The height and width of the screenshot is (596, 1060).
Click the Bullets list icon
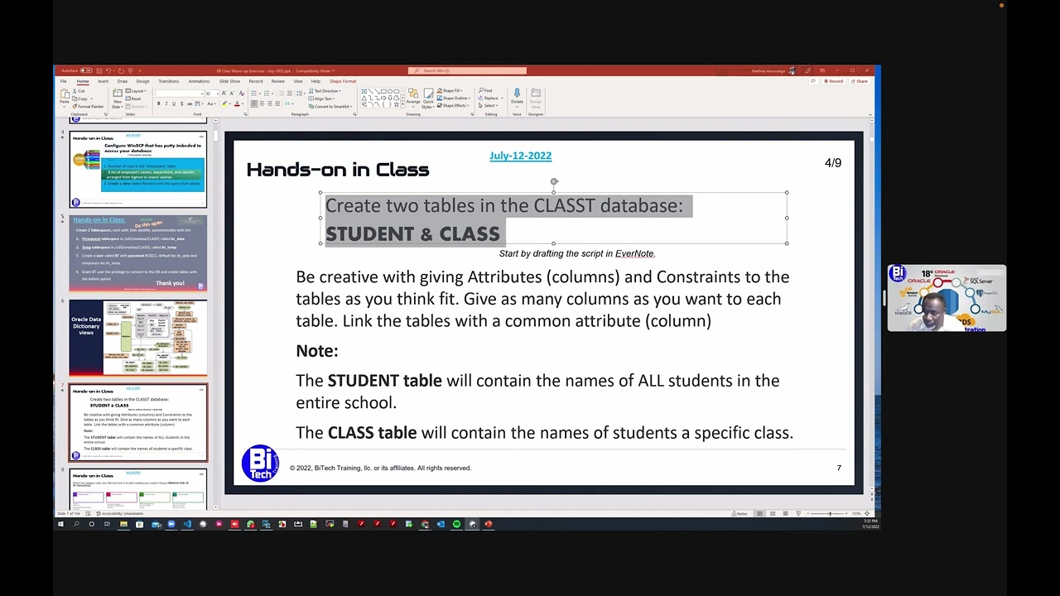(253, 94)
